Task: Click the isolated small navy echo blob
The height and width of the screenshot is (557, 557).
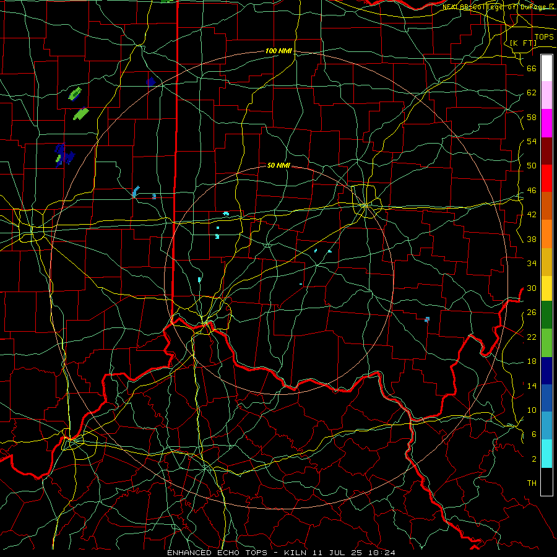Action: tap(151, 82)
